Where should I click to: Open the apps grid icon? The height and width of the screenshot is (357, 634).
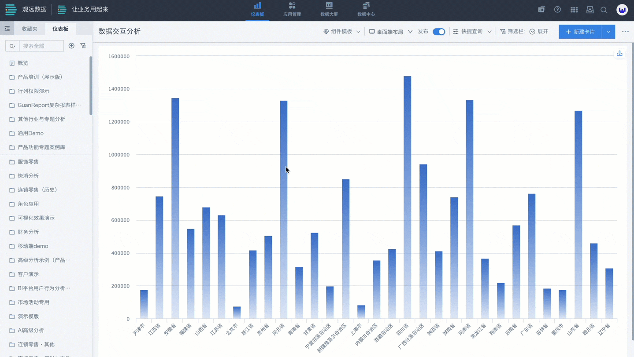574,10
